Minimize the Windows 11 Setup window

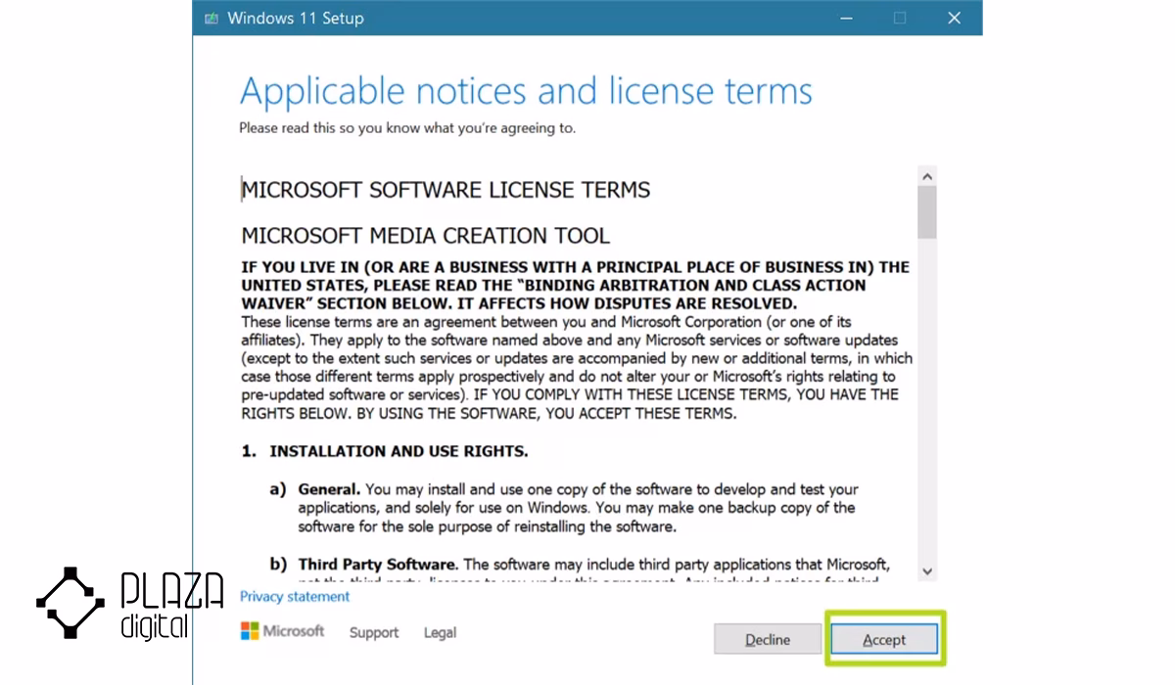point(845,18)
